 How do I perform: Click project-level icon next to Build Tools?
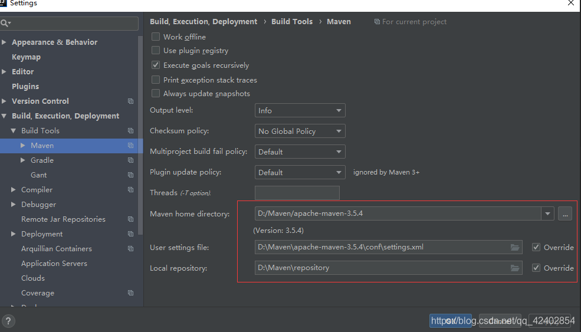tap(130, 131)
